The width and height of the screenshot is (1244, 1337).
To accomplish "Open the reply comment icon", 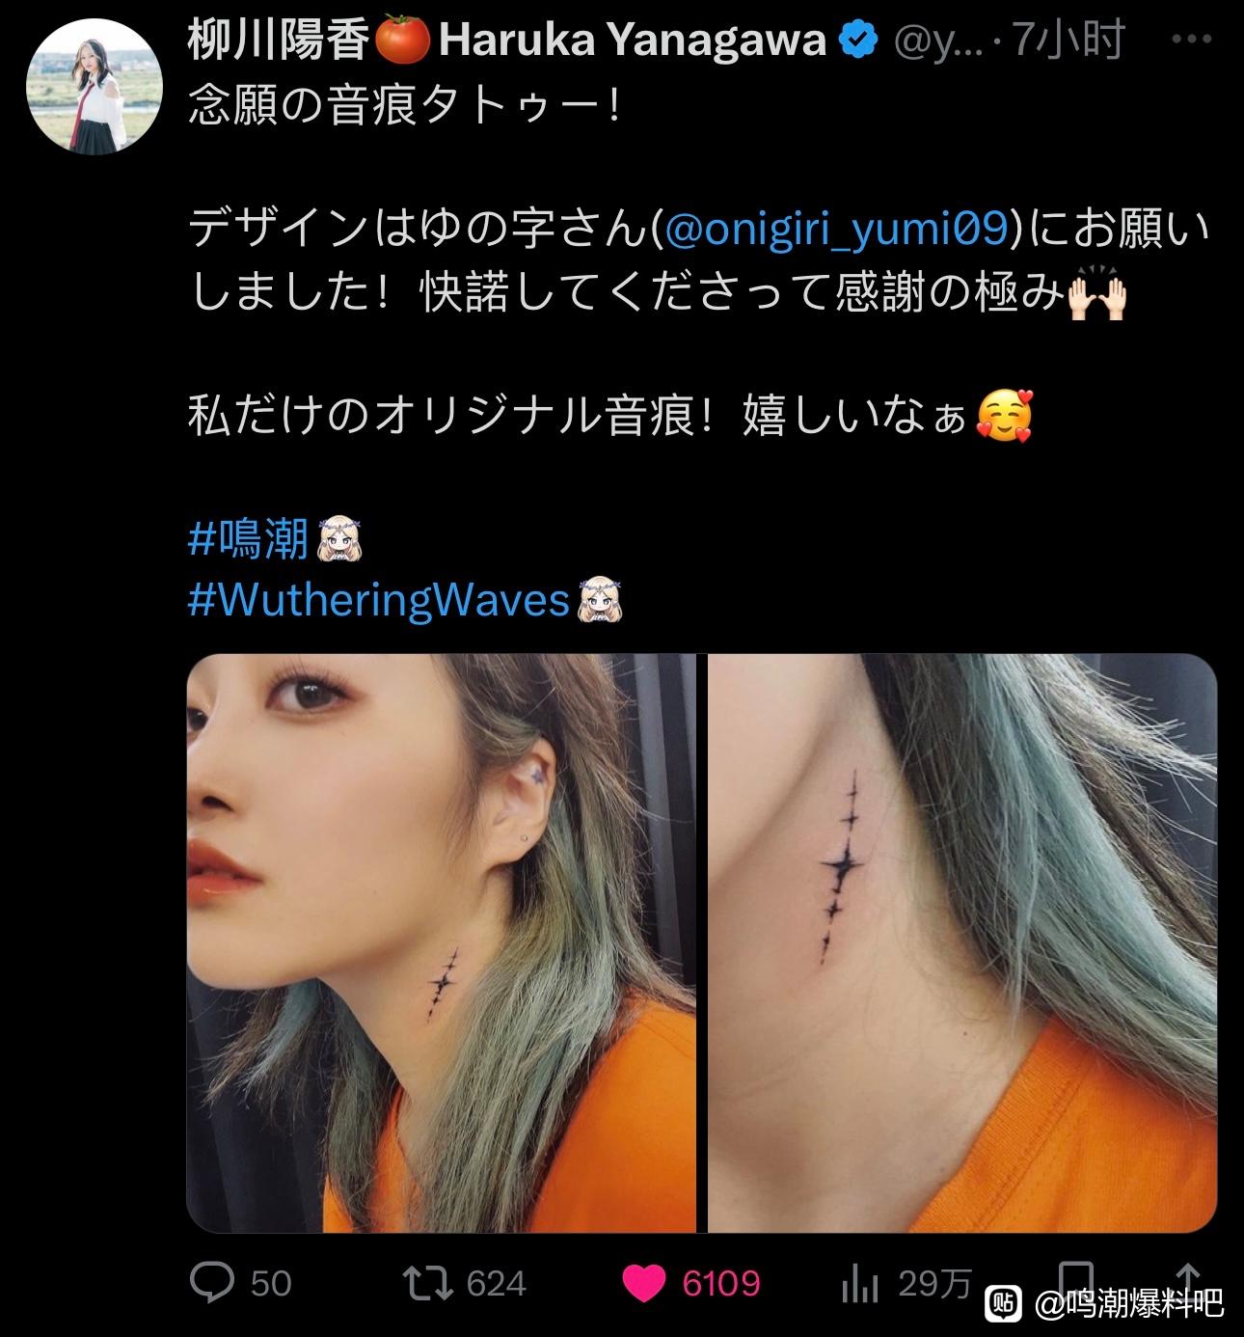I will [212, 1283].
